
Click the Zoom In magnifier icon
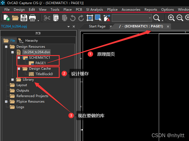coord(171,18)
